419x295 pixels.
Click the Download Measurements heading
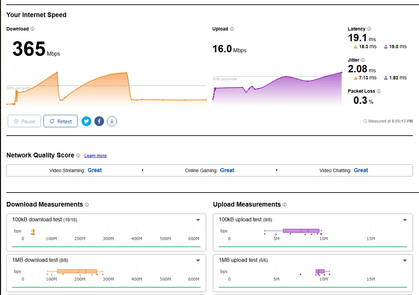pyautogui.click(x=45, y=205)
